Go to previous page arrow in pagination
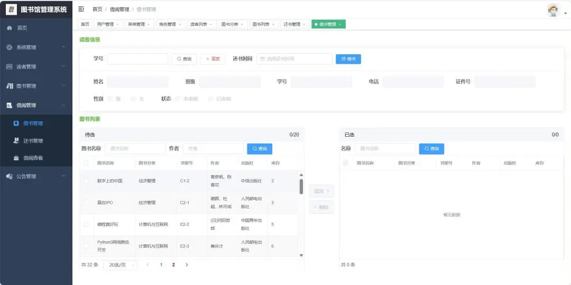The width and height of the screenshot is (571, 285). coord(148,264)
